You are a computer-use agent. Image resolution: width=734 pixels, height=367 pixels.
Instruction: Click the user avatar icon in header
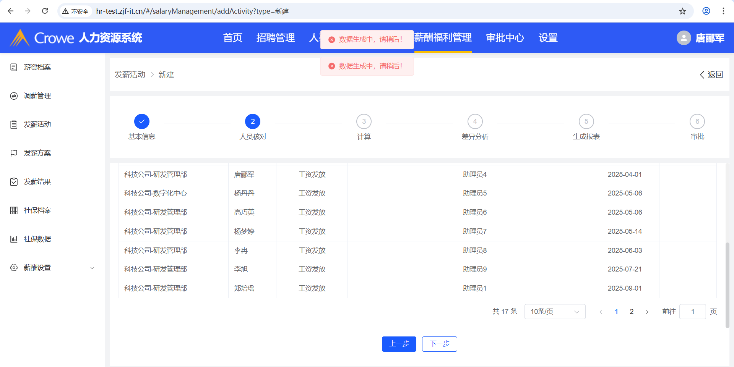pyautogui.click(x=684, y=38)
